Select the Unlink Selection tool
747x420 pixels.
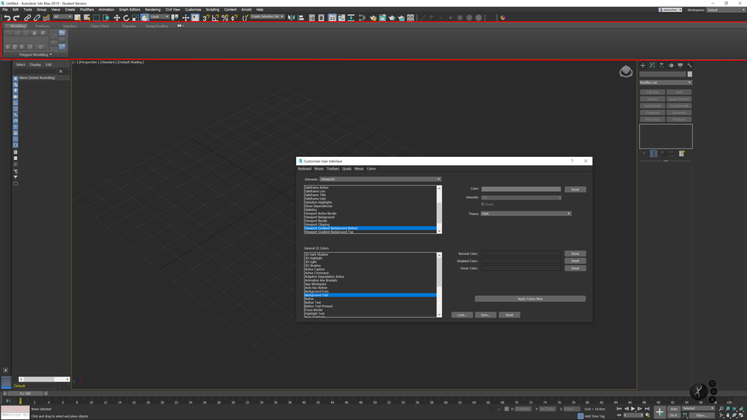(37, 18)
